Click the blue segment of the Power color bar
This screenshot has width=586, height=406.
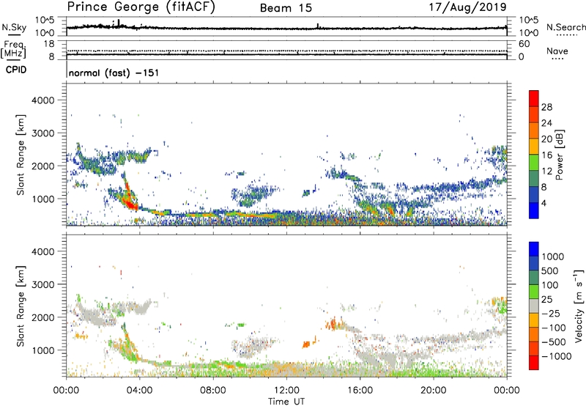[x=534, y=210]
